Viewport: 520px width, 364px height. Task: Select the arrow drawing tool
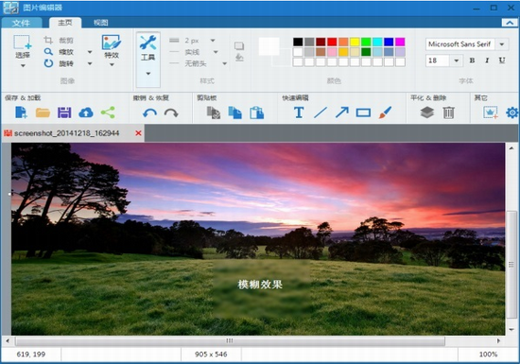point(342,113)
